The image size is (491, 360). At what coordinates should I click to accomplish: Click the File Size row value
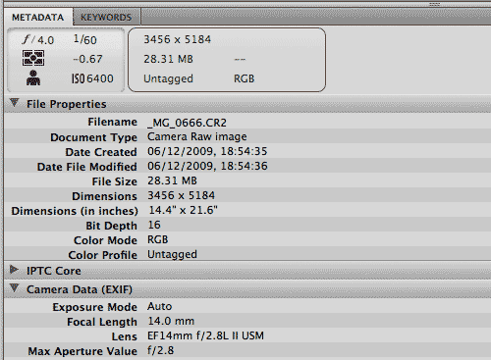172,180
